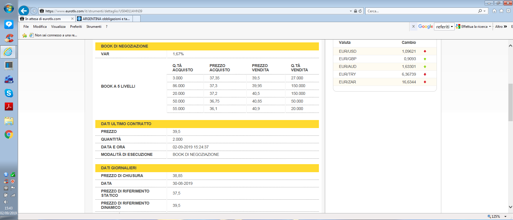Open the Visualizza menu

58,26
